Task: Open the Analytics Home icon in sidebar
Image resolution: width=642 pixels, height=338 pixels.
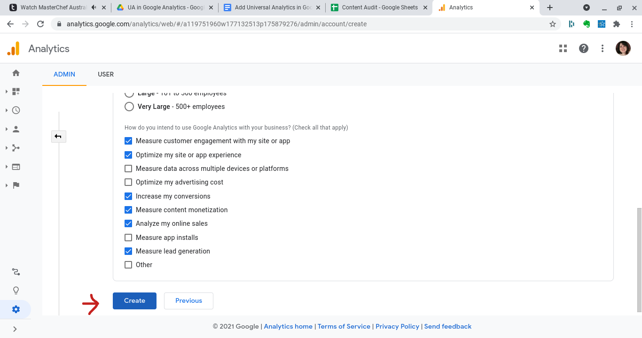Action: click(16, 73)
